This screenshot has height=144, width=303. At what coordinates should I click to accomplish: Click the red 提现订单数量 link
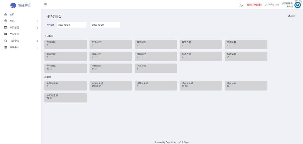[x=254, y=5]
